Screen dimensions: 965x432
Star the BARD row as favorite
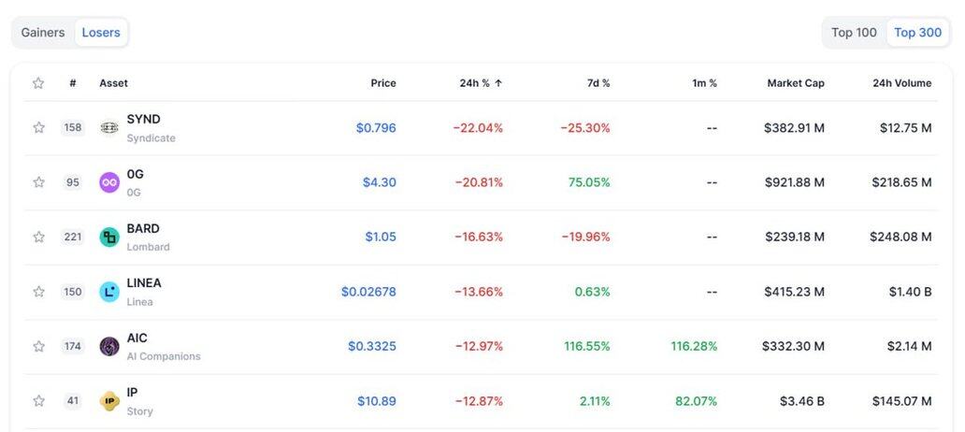tap(38, 237)
